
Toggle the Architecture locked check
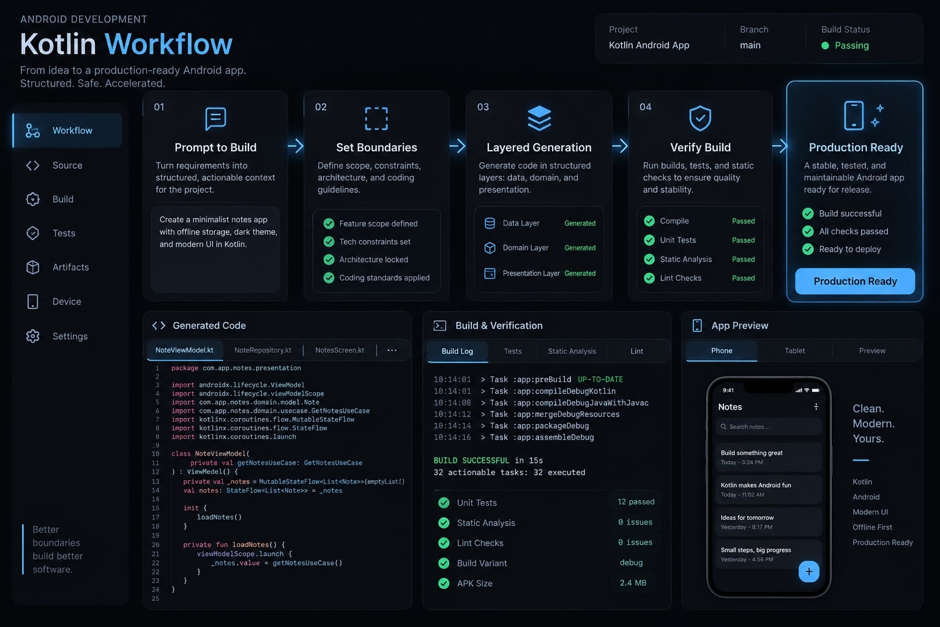click(x=329, y=260)
